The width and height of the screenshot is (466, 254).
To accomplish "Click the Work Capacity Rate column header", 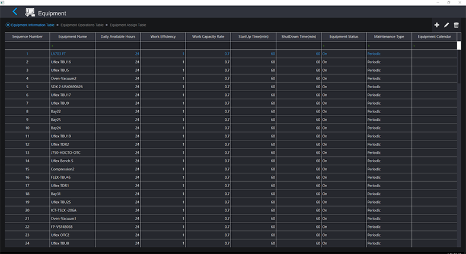I will [x=208, y=37].
